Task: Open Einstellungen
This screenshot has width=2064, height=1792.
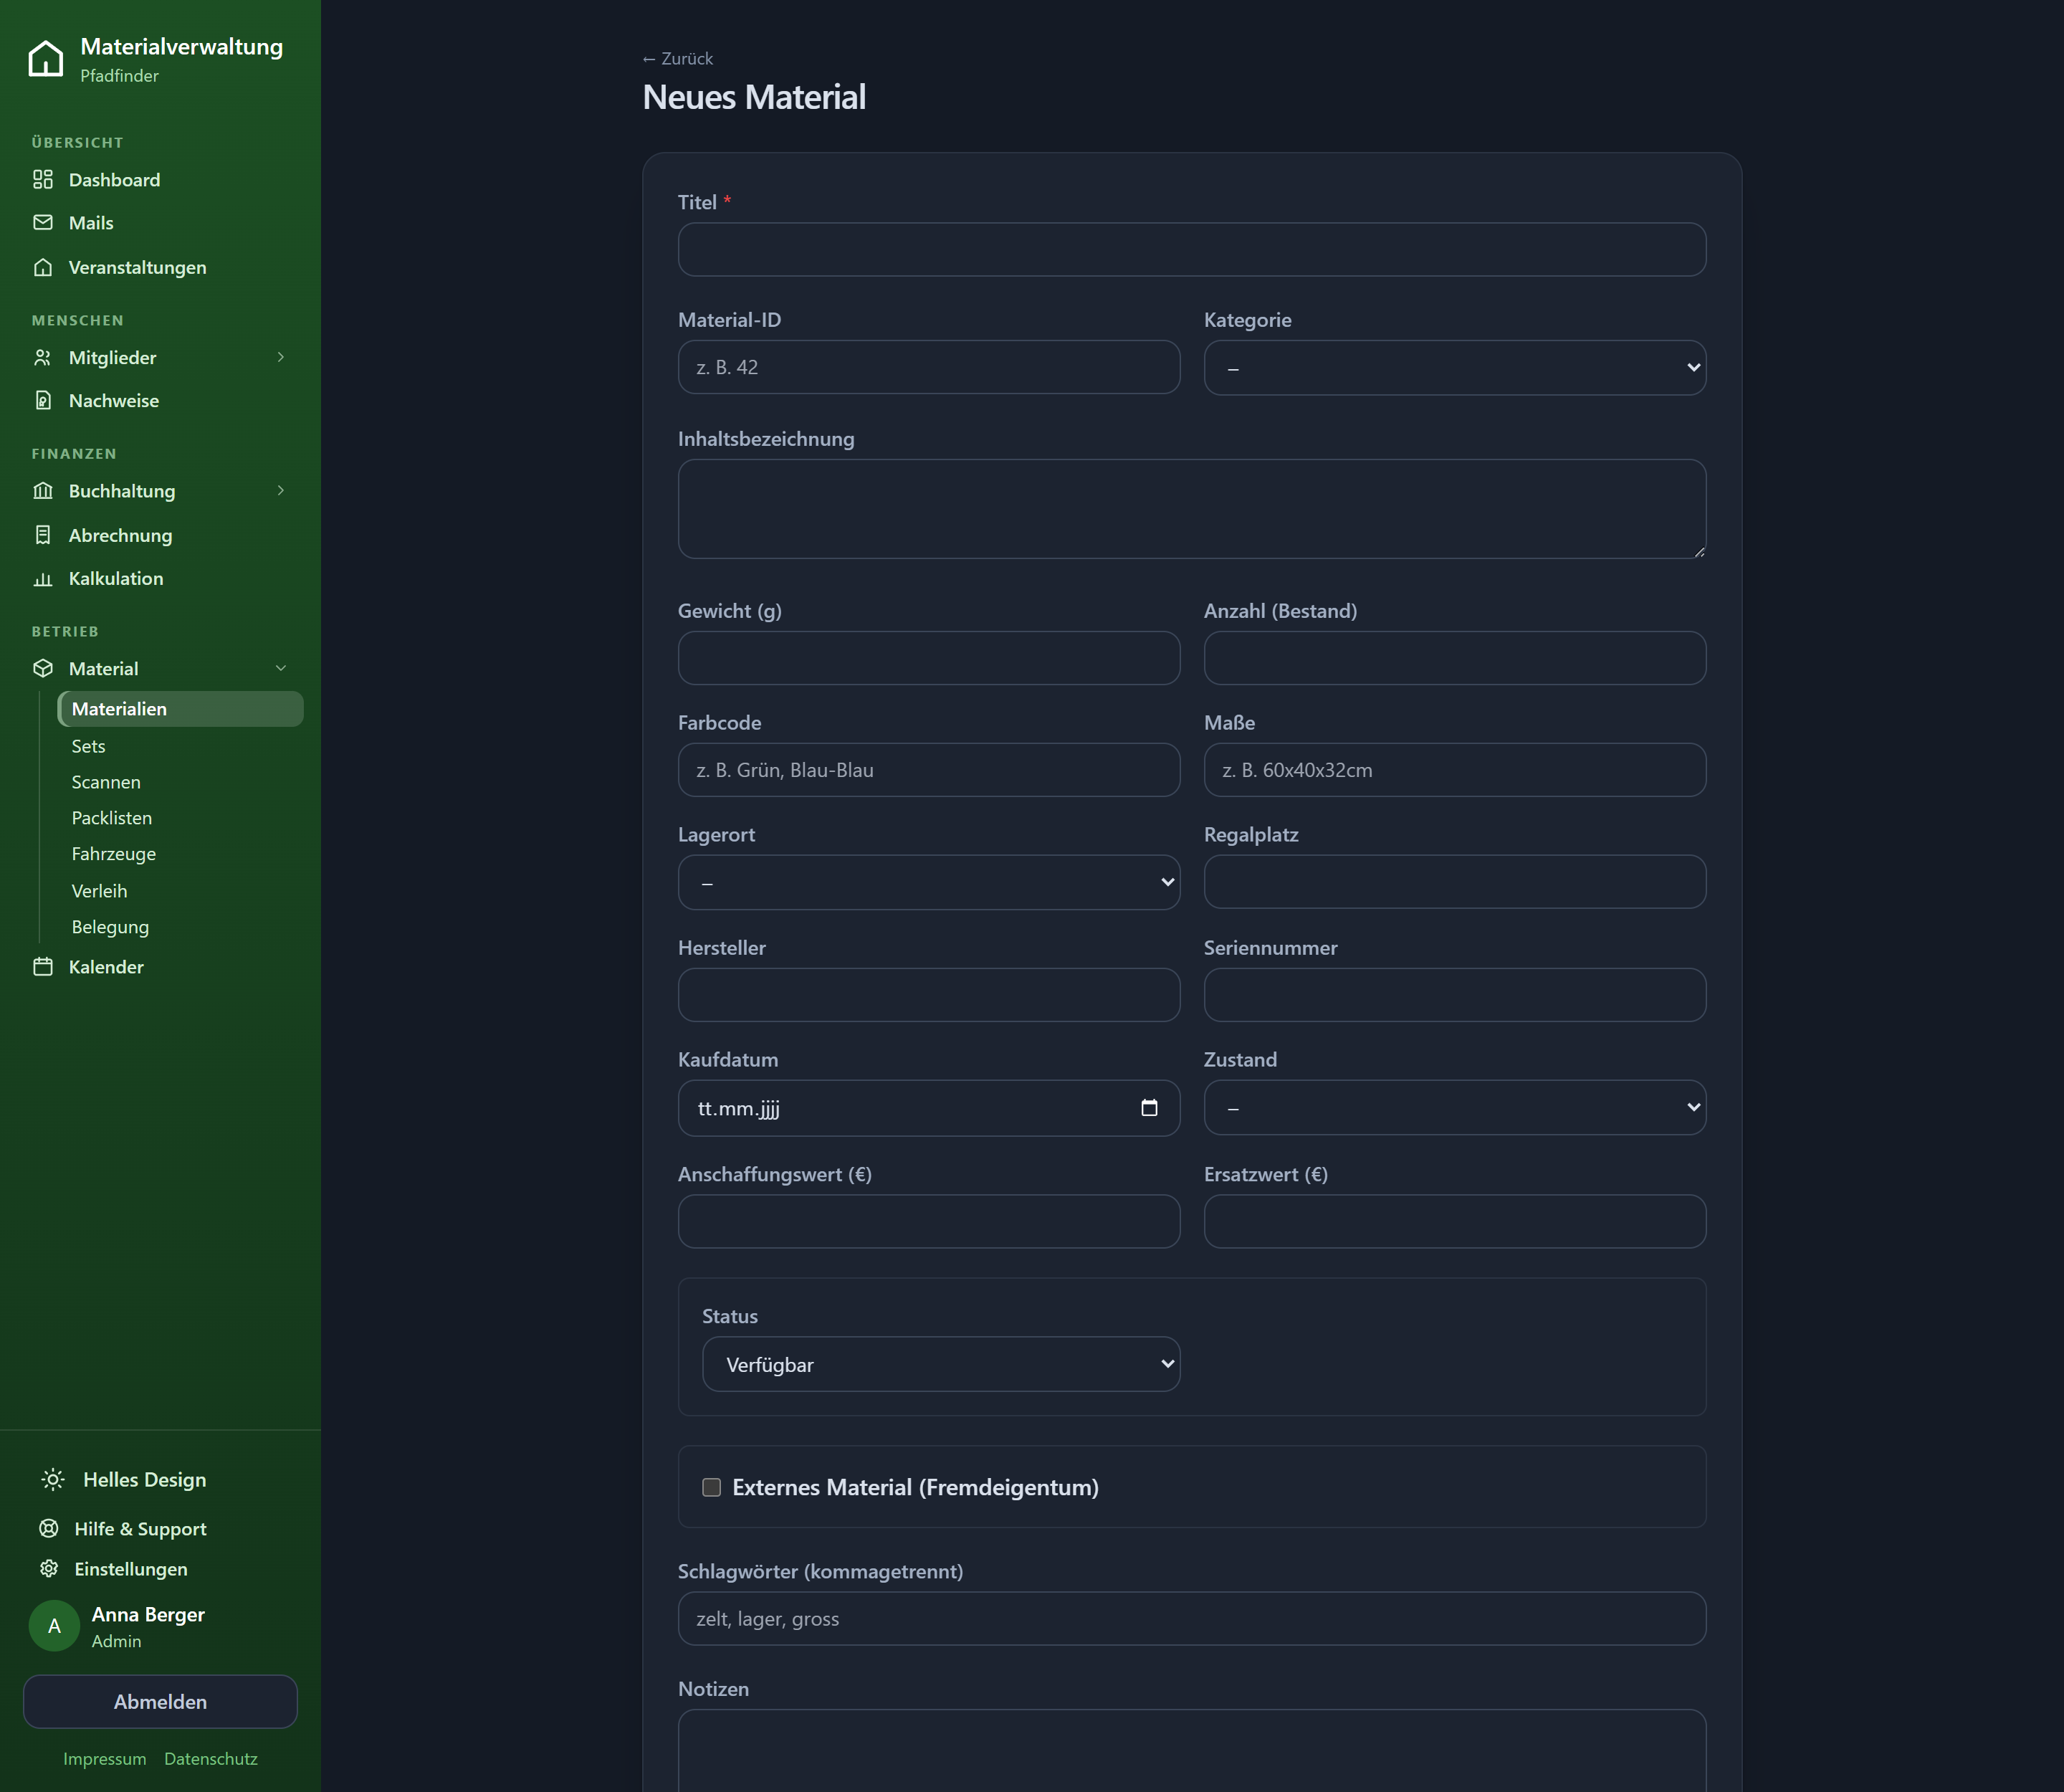Action: pyautogui.click(x=130, y=1568)
